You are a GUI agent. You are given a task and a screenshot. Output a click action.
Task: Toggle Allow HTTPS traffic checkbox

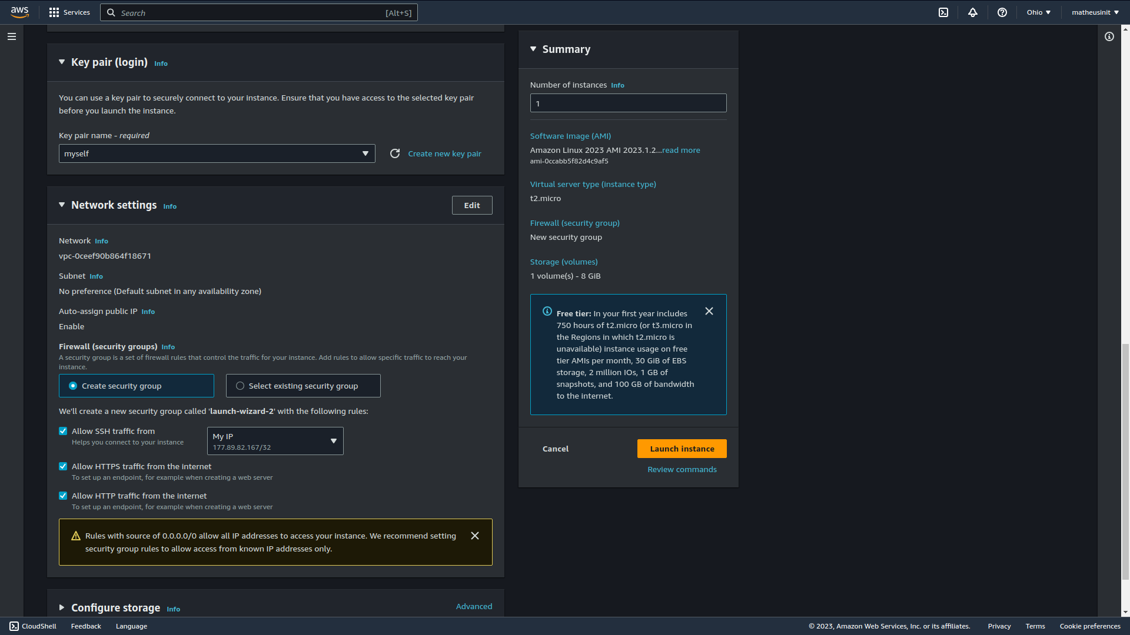pyautogui.click(x=63, y=466)
